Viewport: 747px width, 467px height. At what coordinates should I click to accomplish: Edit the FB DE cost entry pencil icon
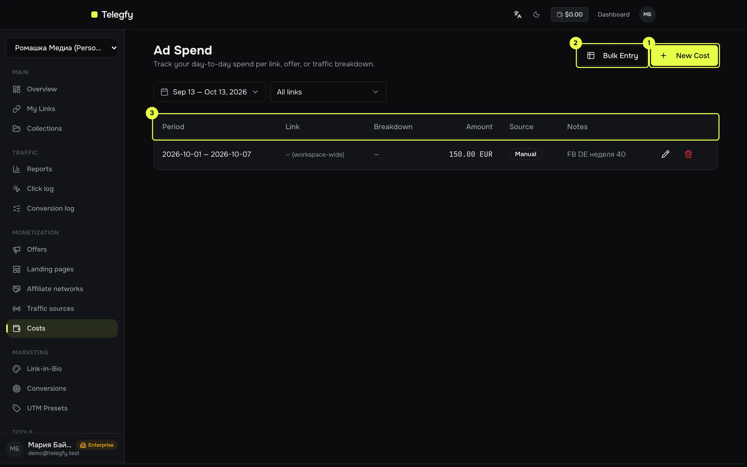point(666,154)
